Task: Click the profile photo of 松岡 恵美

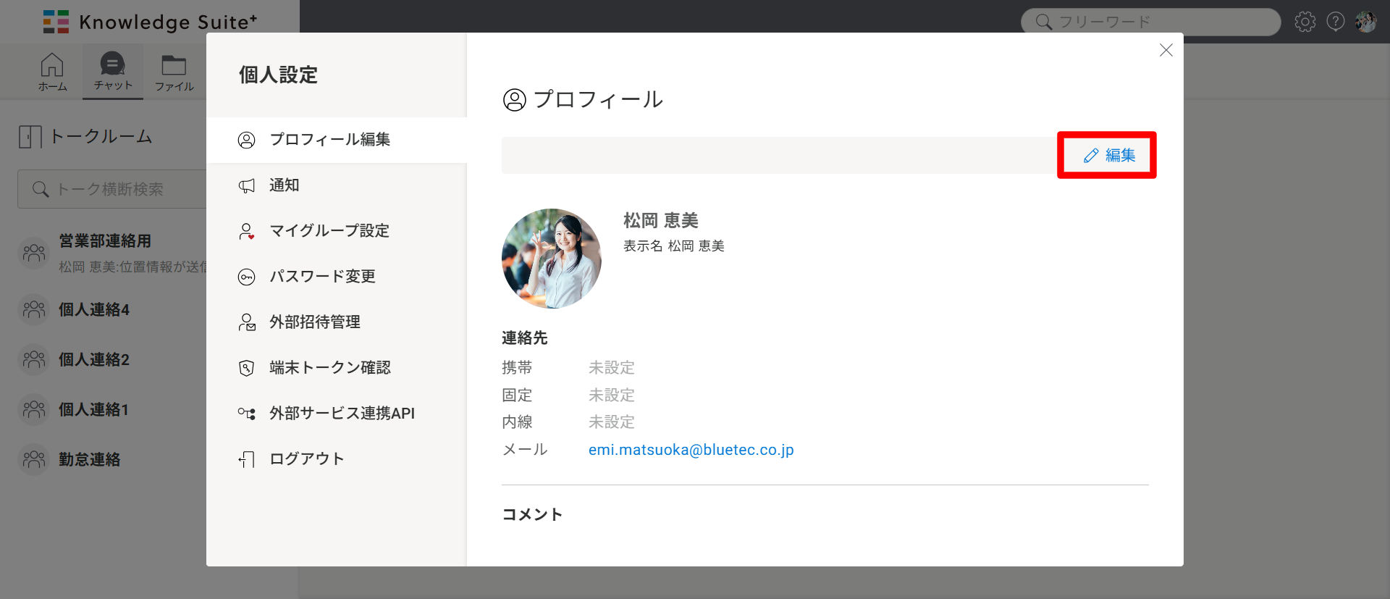Action: (x=552, y=259)
